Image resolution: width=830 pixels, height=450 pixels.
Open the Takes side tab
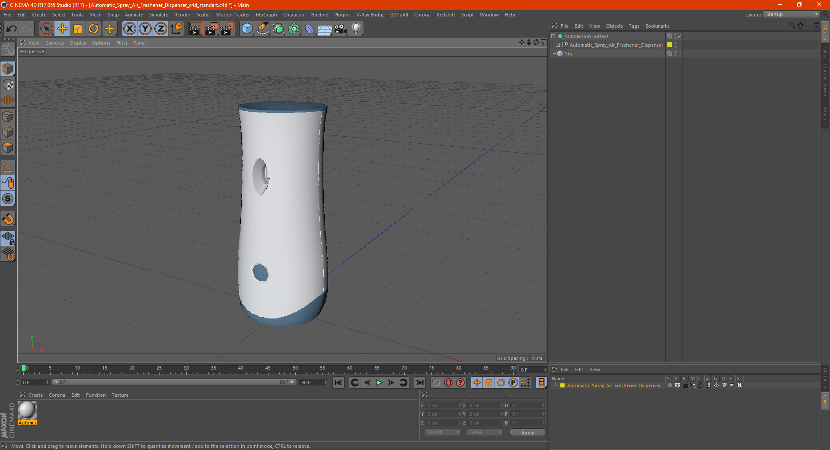pos(825,52)
